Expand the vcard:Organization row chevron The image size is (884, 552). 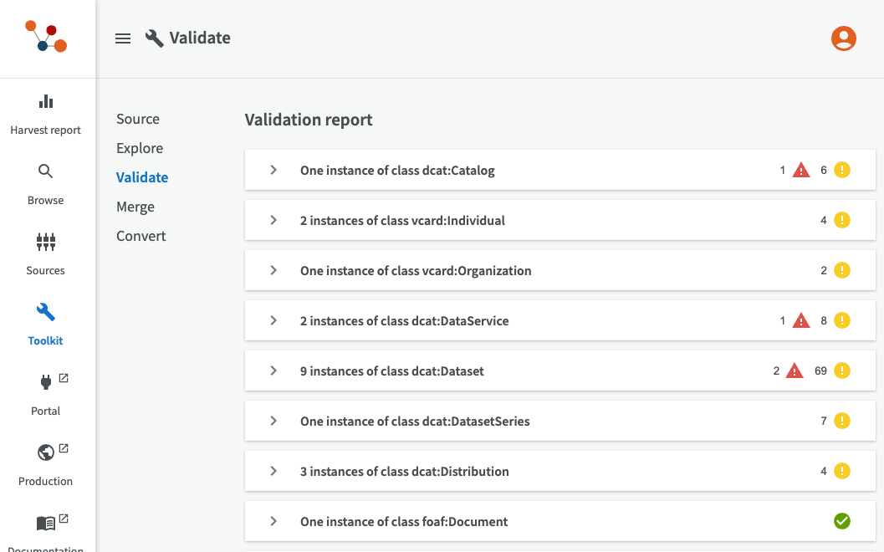click(273, 270)
